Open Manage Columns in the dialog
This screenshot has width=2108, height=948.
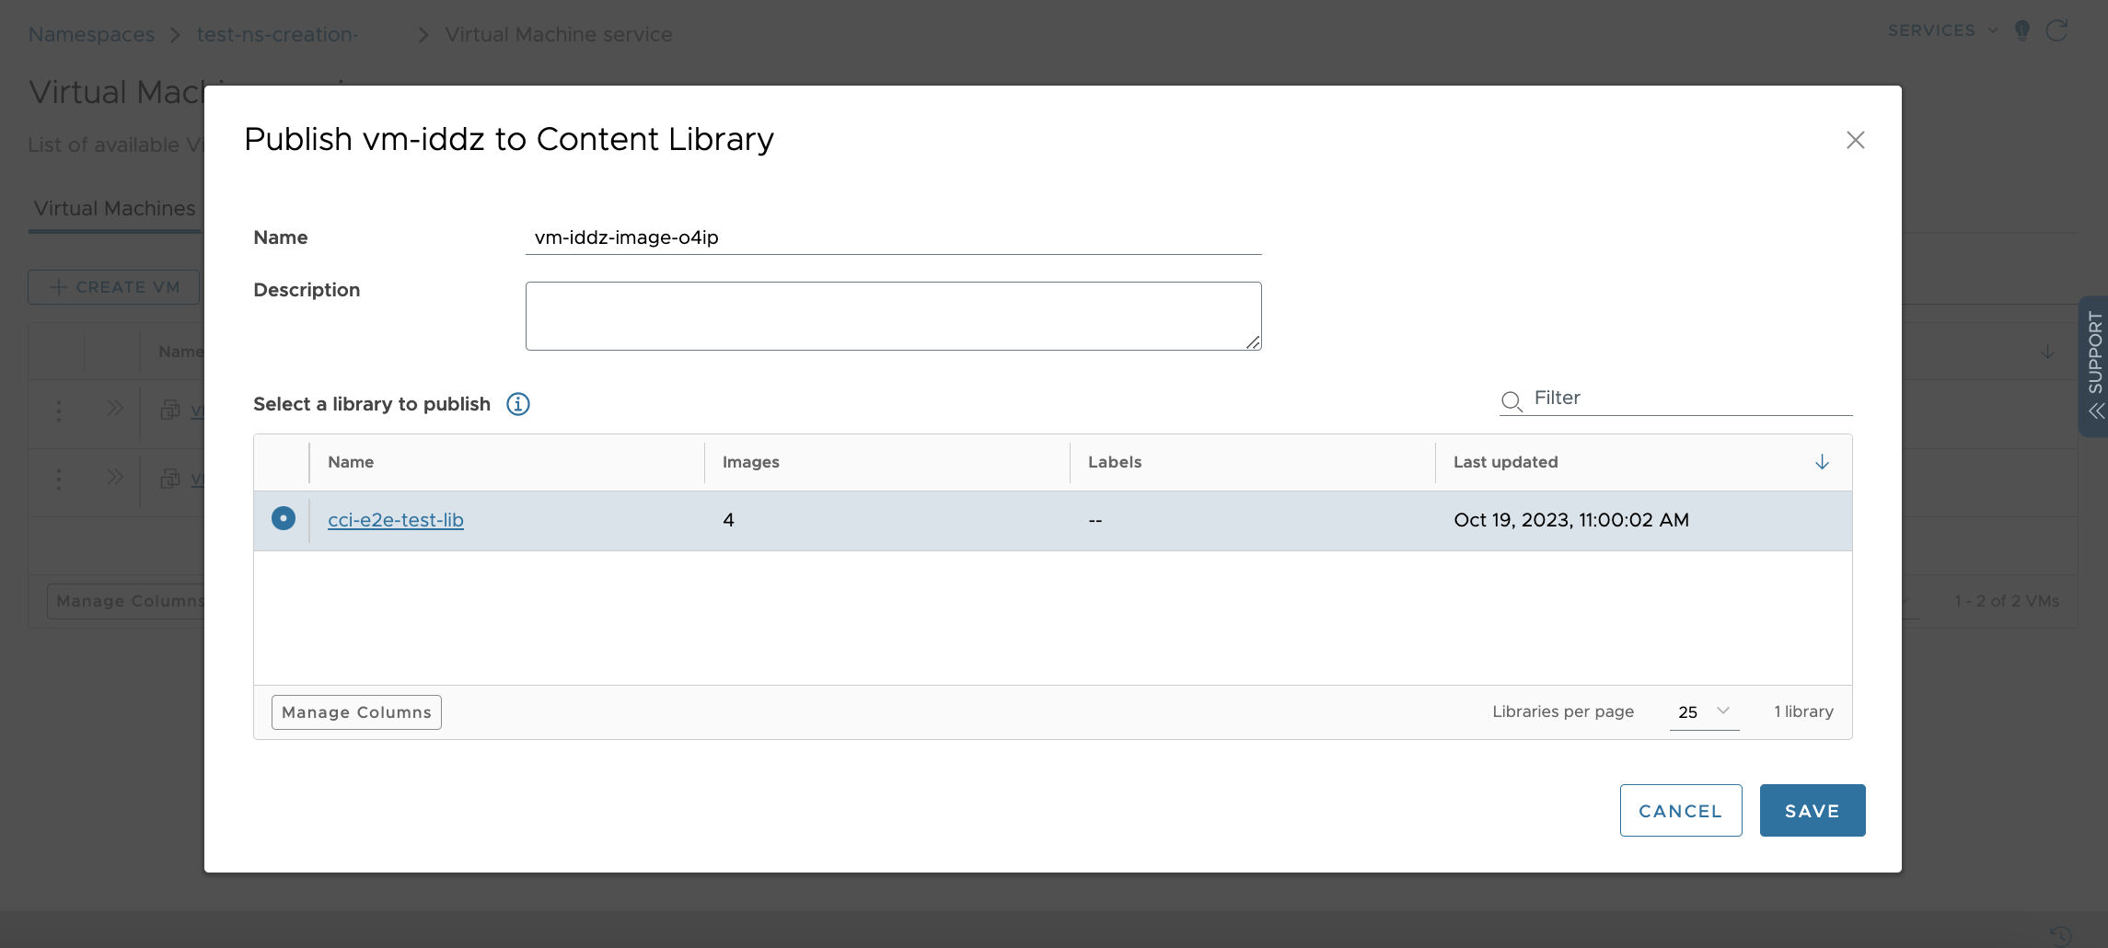click(356, 712)
